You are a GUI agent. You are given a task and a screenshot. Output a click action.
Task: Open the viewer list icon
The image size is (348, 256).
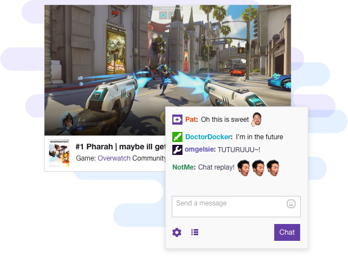[195, 232]
